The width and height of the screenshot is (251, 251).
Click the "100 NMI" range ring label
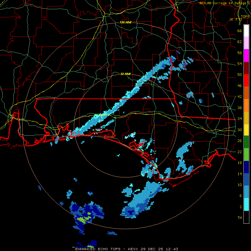pos(126,22)
